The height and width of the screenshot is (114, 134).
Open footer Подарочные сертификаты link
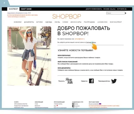pyautogui.click(x=21, y=106)
